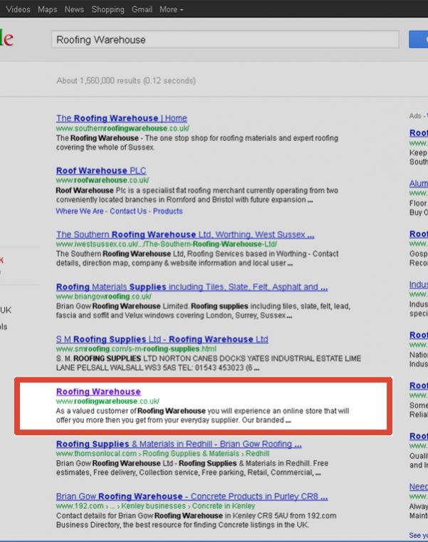Open 'The Southern Roofing Warehouse Ltd, Worthing' result

pyautogui.click(x=185, y=234)
